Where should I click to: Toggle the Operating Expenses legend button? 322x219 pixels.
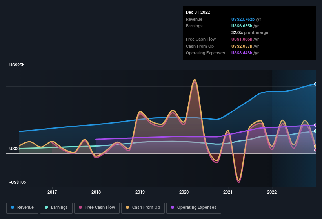[194, 208]
